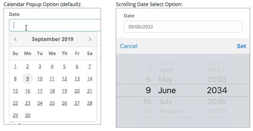
Task: Cancel the scrolling date picker
Action: [128, 46]
